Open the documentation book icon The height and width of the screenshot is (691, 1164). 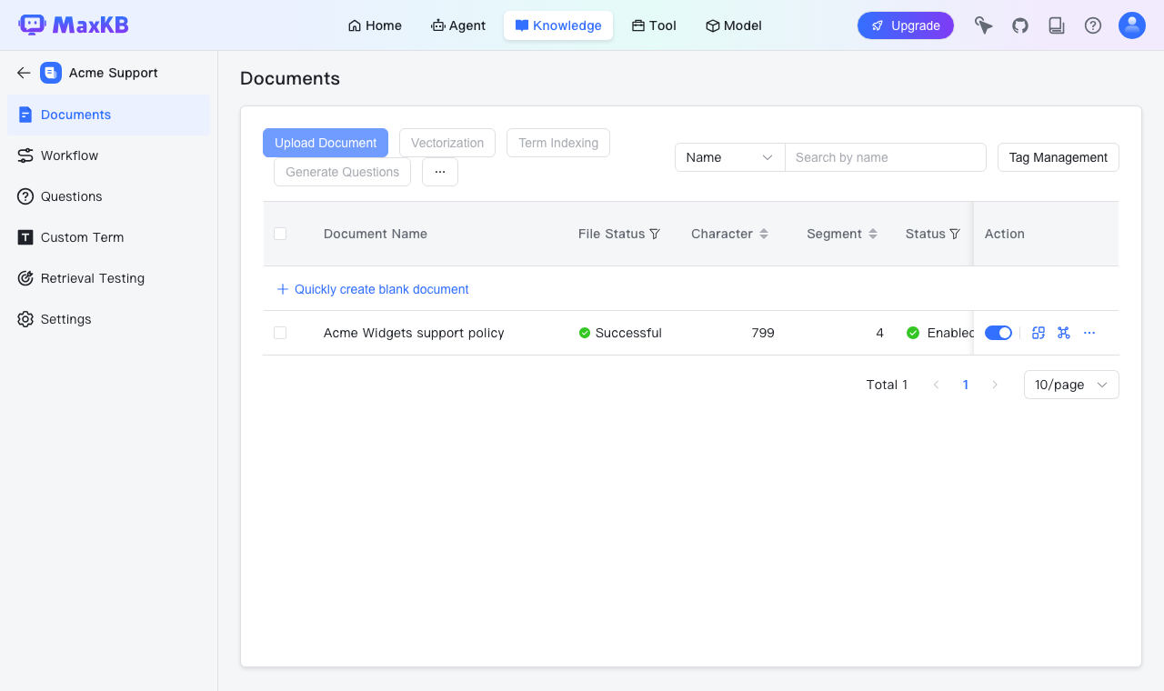pos(1057,25)
